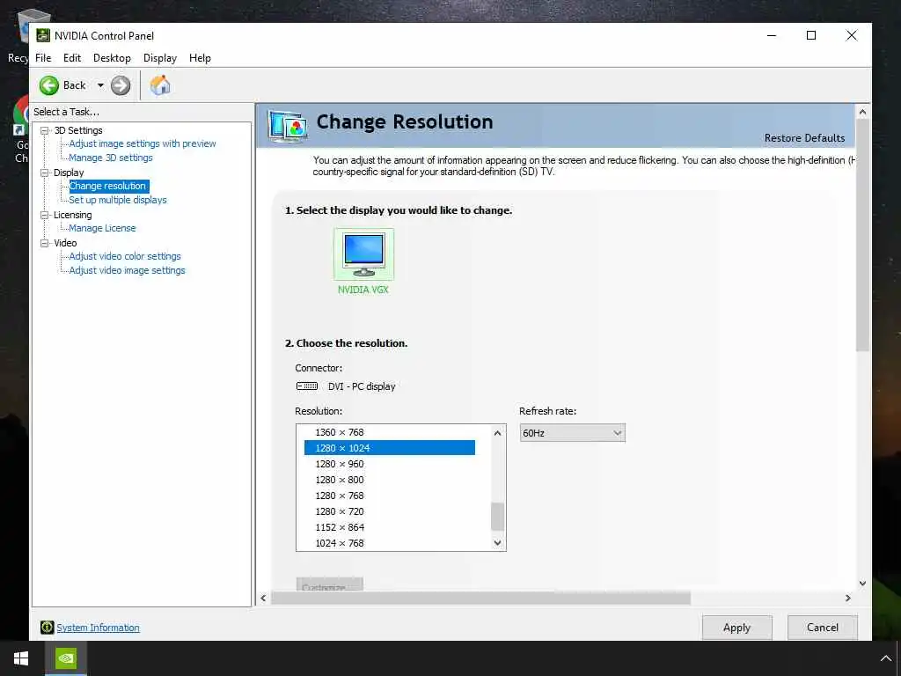Select resolution 1280 × 720
Screen dimensions: 901x676
click(390, 511)
